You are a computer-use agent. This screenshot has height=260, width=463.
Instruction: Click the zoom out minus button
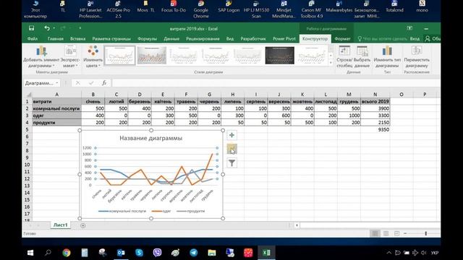pos(405,233)
